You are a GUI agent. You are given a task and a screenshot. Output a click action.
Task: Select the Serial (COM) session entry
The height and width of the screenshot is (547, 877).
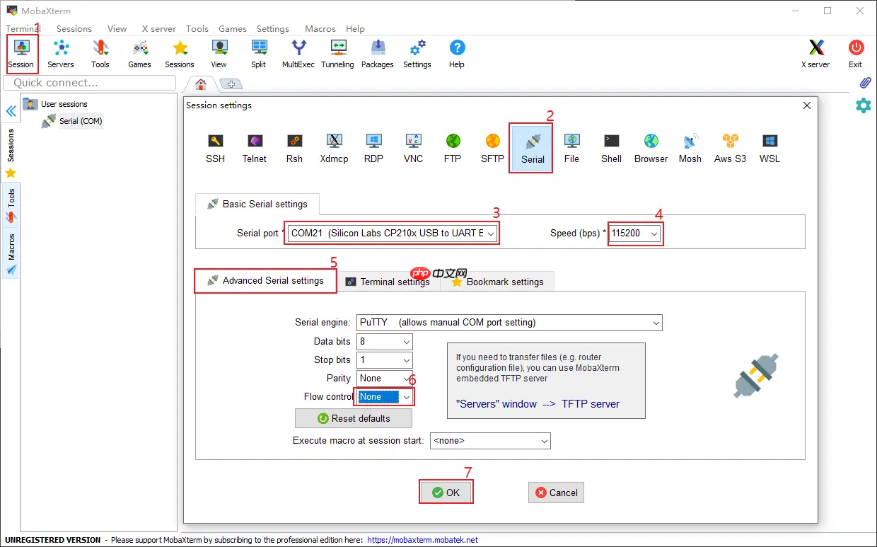(x=72, y=121)
